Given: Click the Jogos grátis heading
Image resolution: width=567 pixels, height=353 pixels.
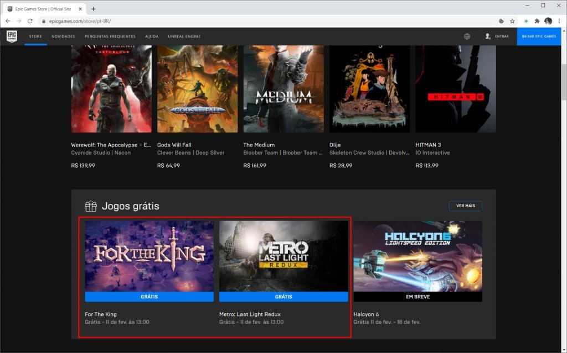Looking at the screenshot, I should click(131, 206).
